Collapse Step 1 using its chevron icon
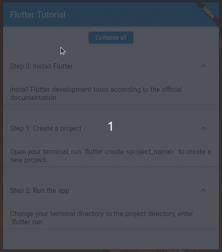 203,128
